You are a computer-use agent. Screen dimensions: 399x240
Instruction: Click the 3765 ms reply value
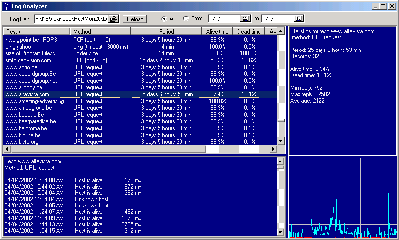pyautogui.click(x=131, y=224)
